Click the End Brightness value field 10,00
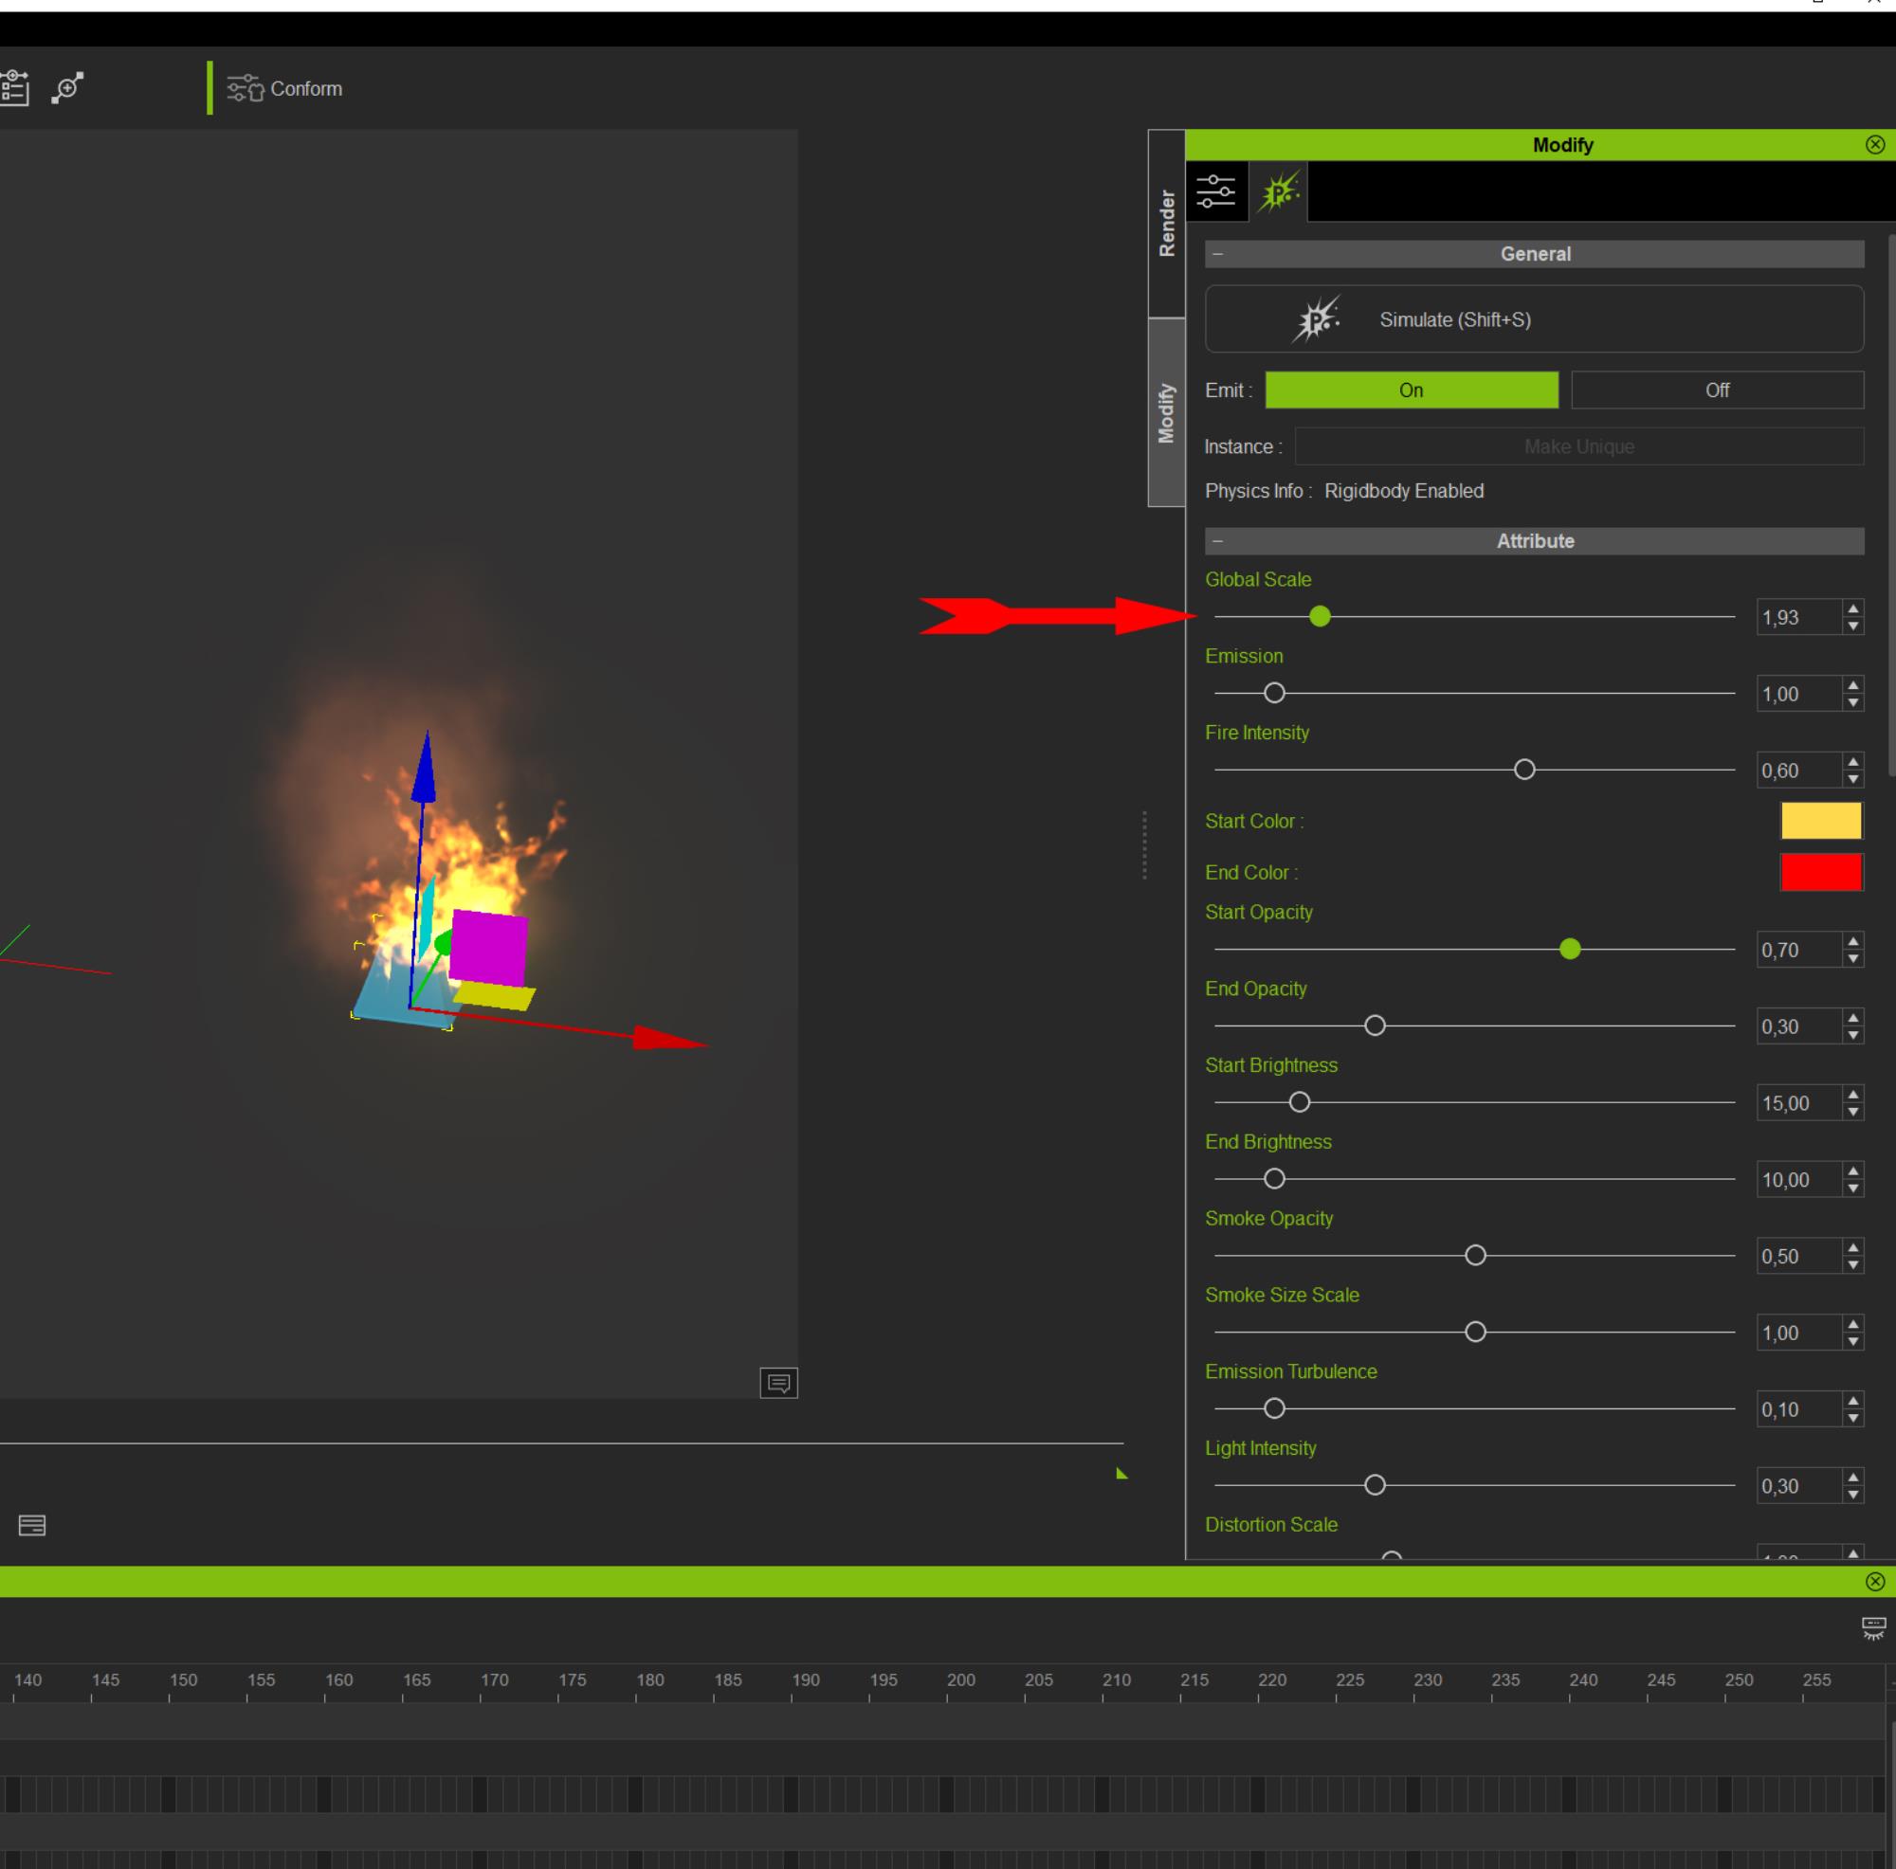Image resolution: width=1896 pixels, height=1869 pixels. point(1799,1179)
